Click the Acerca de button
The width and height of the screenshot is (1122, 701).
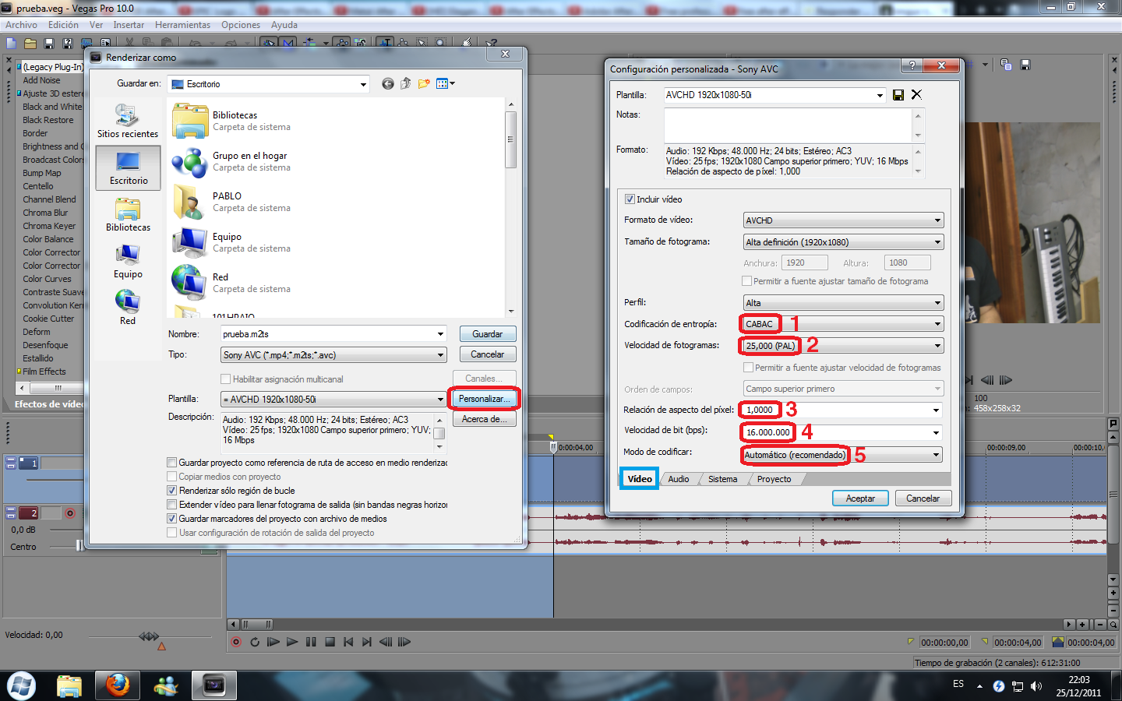coord(484,419)
